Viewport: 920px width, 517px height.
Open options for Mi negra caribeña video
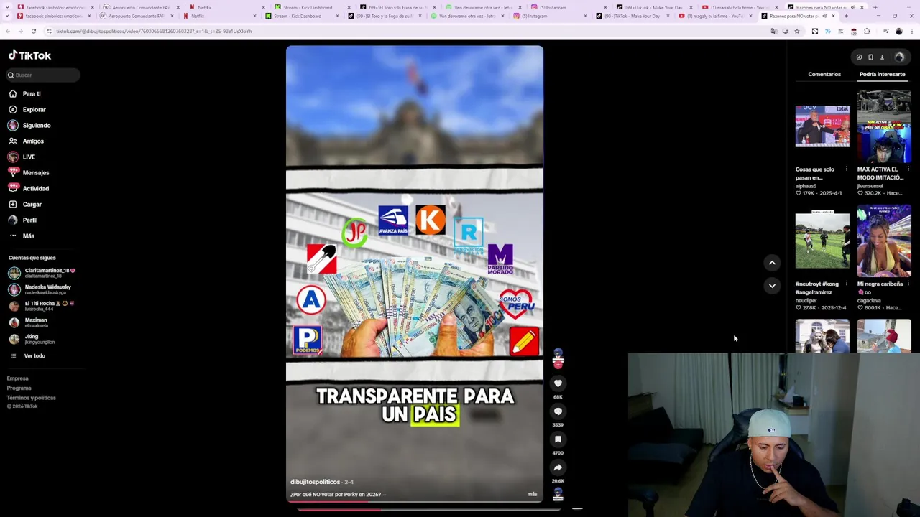[908, 284]
